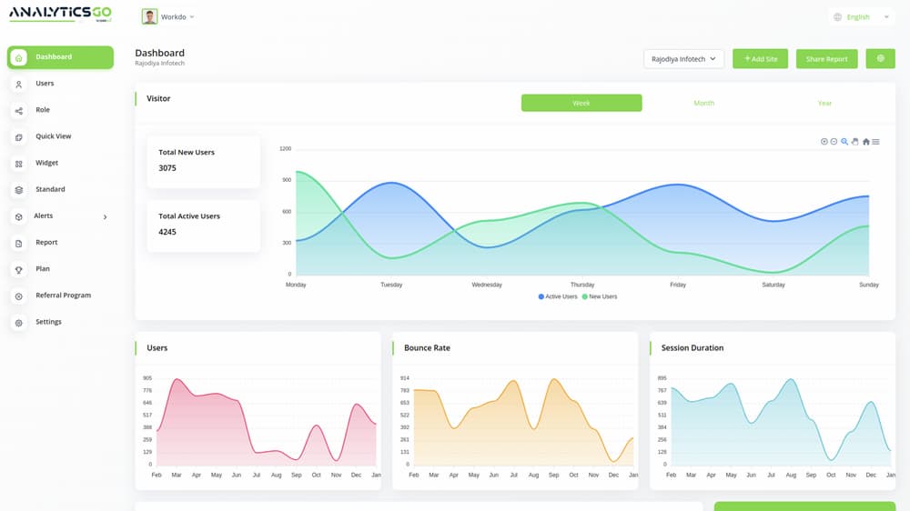Click the Role share icon

coord(18,111)
